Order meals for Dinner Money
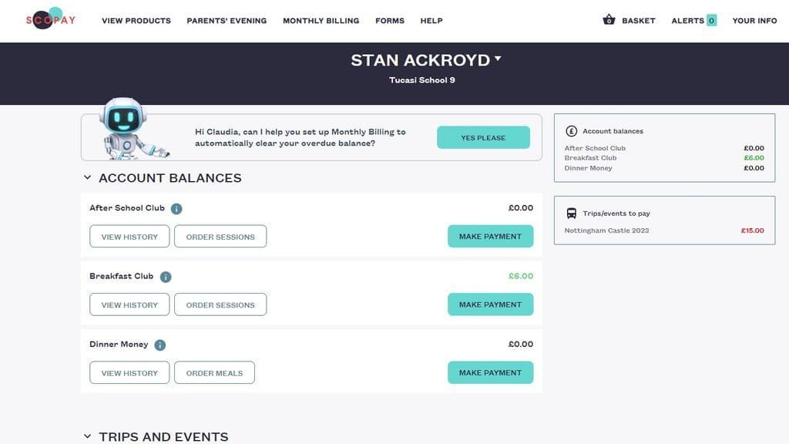 tap(214, 372)
